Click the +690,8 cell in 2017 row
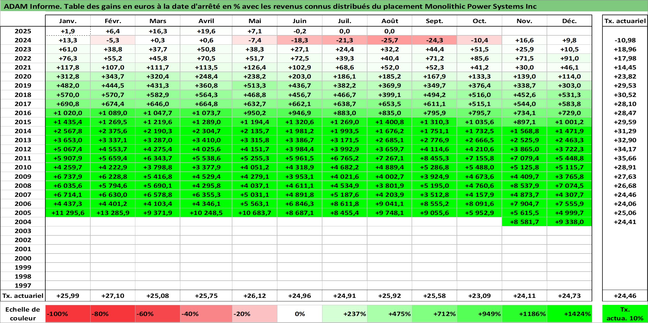Image resolution: width=648 pixels, height=323 pixels. [x=68, y=104]
